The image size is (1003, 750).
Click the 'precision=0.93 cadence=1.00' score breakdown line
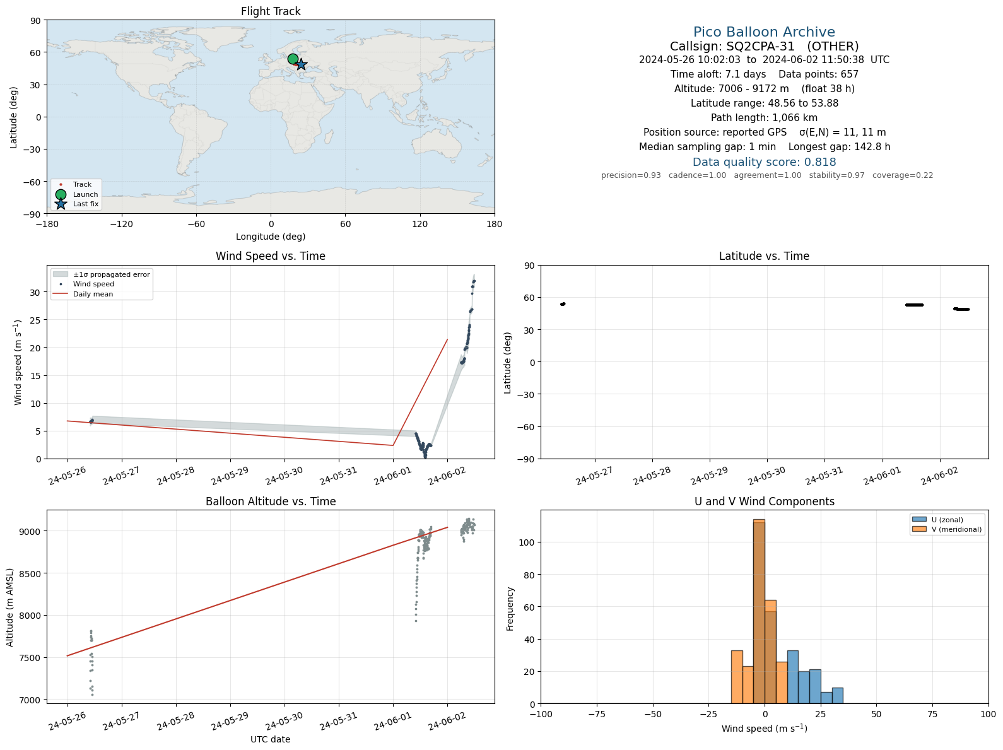[x=766, y=175]
